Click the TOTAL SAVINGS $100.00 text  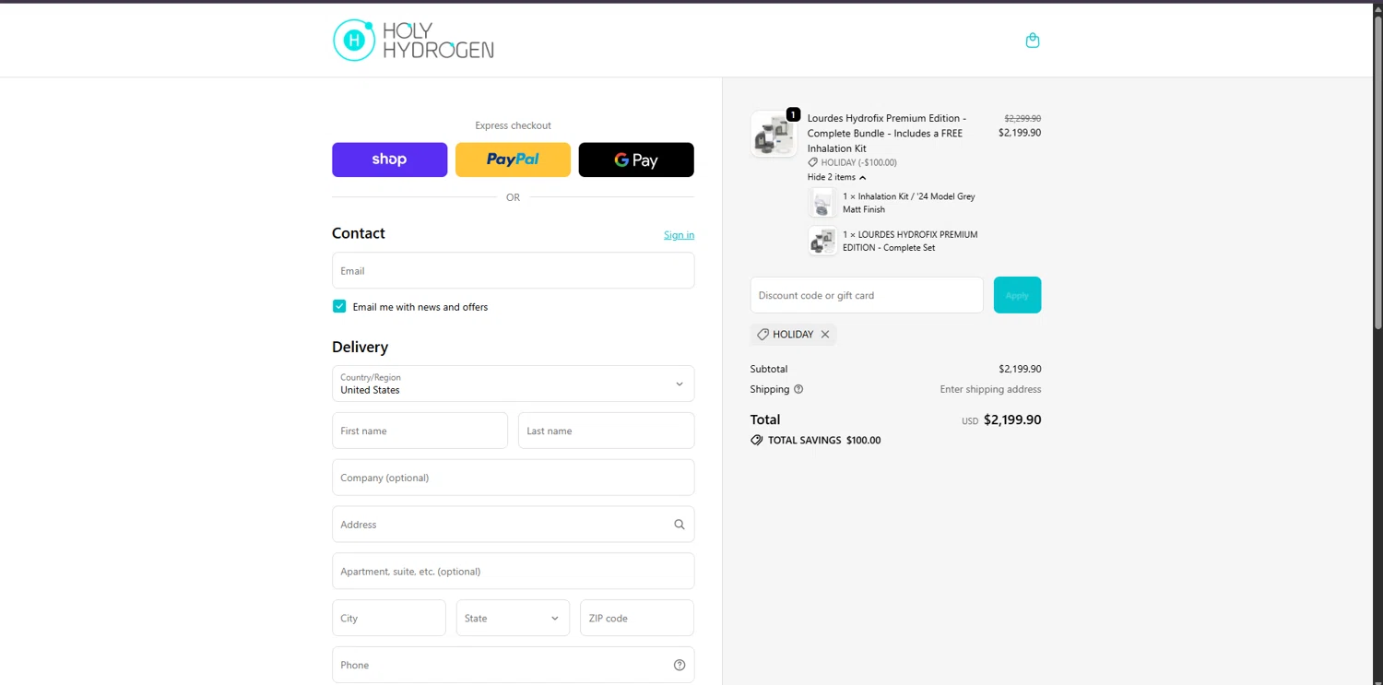click(824, 441)
